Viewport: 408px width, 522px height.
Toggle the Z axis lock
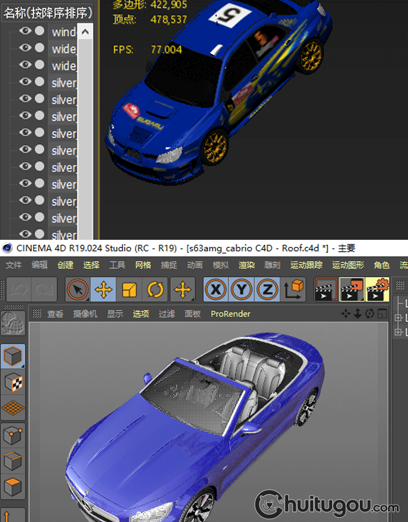coord(267,289)
